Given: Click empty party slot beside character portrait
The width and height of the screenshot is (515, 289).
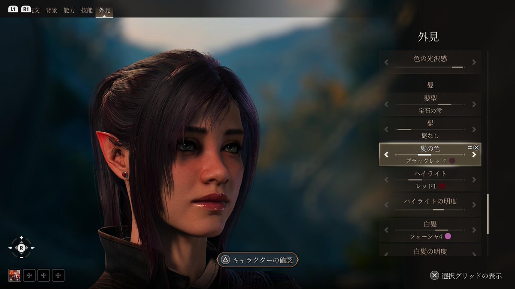Looking at the screenshot, I should [29, 275].
